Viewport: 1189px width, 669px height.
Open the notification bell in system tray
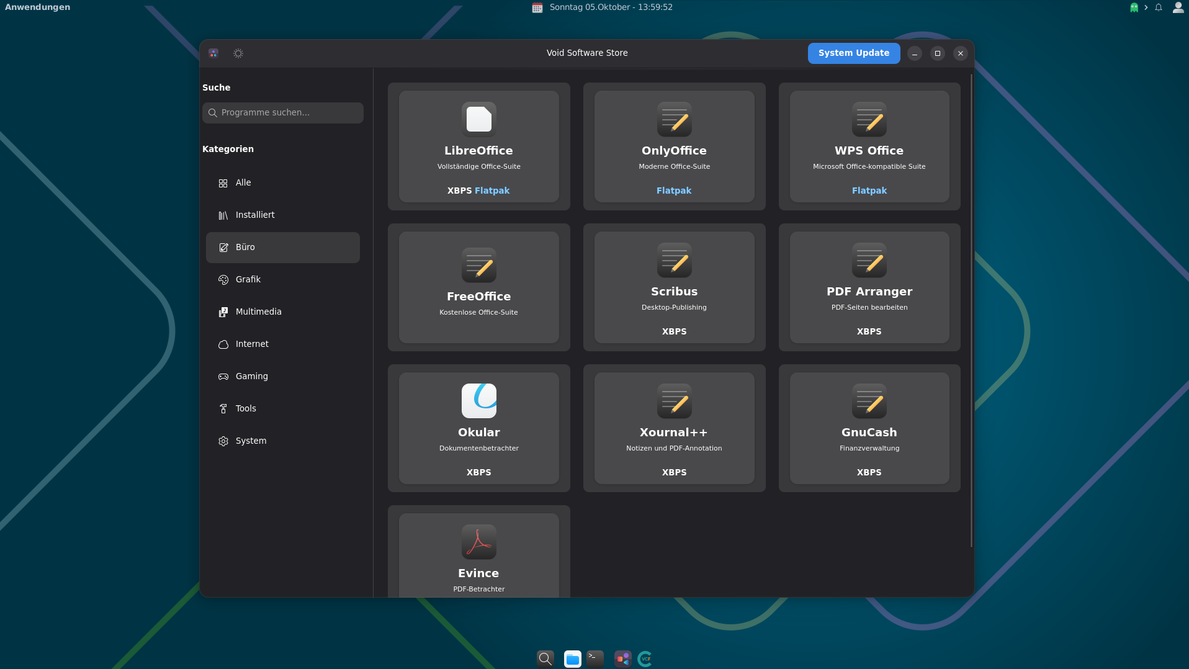(x=1159, y=7)
